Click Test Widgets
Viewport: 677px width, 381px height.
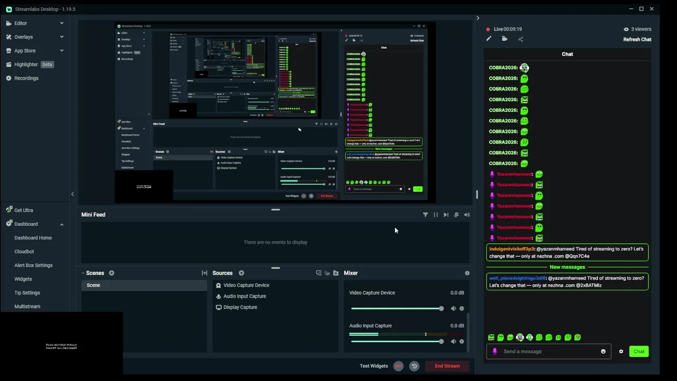[x=374, y=366]
